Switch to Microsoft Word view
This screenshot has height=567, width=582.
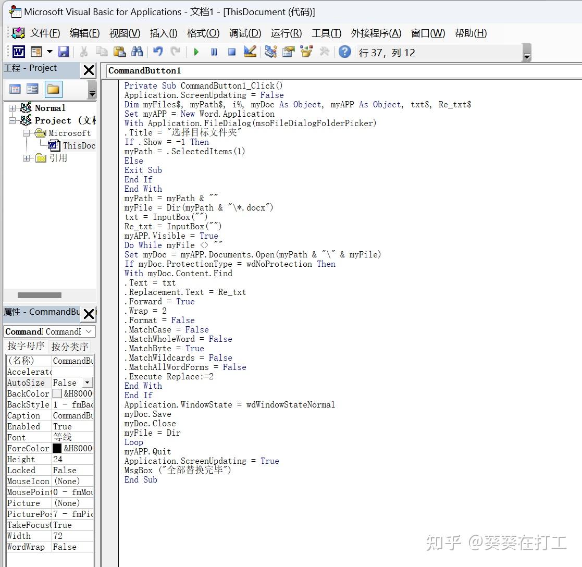(19, 52)
